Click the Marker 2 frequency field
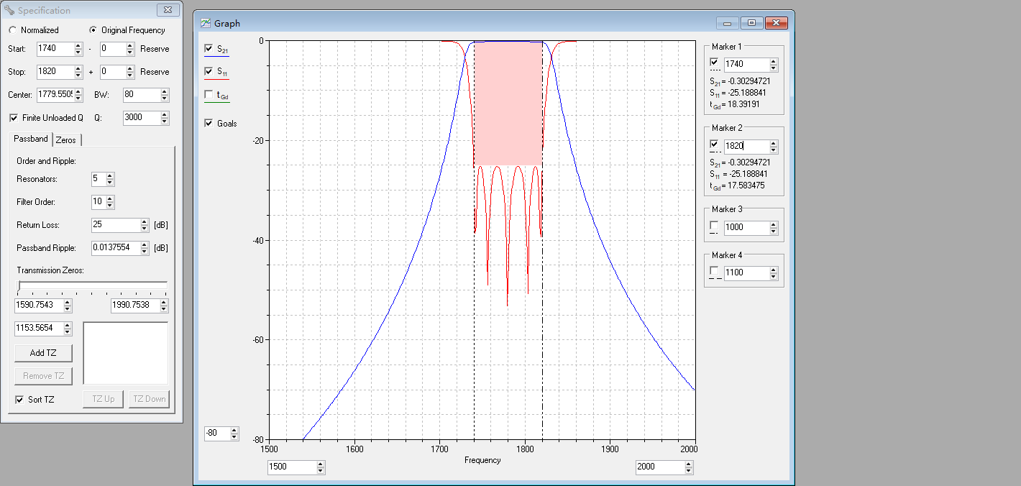1021x486 pixels. [746, 146]
